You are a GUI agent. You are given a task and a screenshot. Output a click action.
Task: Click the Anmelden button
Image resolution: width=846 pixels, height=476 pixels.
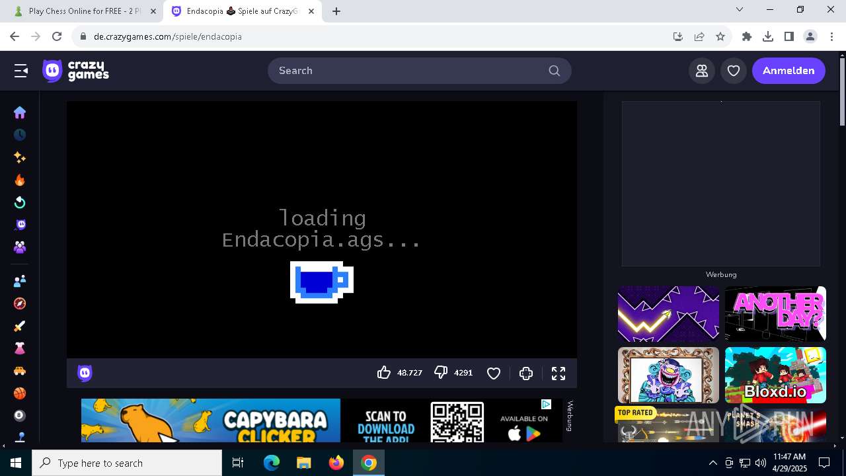coord(788,71)
